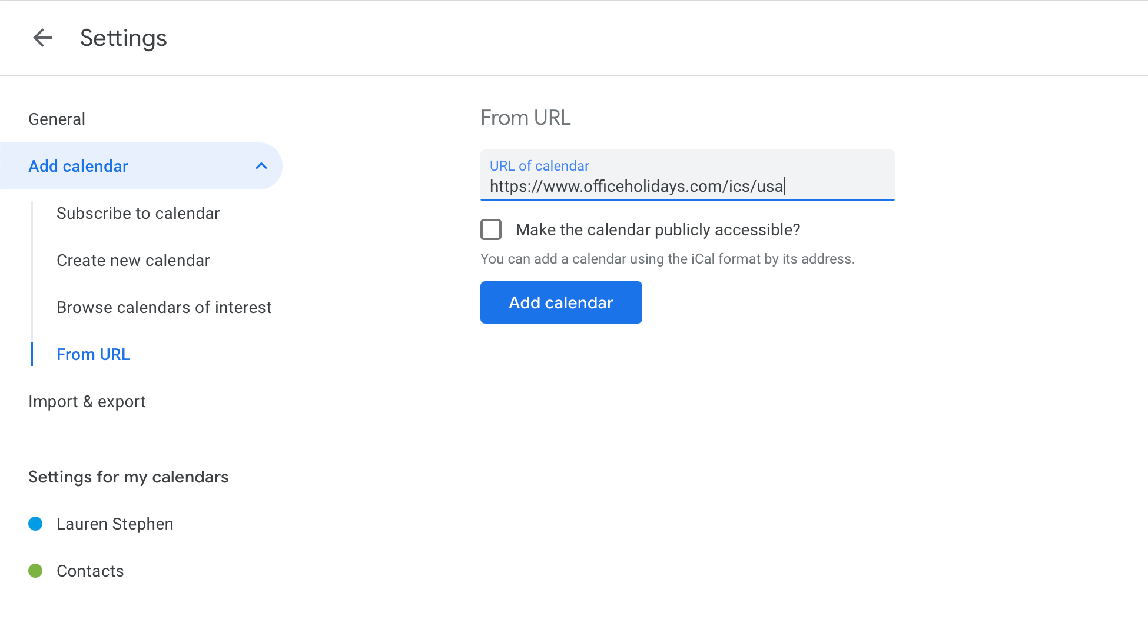The height and width of the screenshot is (626, 1148).
Task: Click the From URL panel heading
Action: (x=526, y=118)
